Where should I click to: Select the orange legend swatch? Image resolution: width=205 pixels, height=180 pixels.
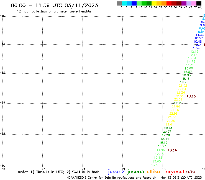click(x=164, y=3)
